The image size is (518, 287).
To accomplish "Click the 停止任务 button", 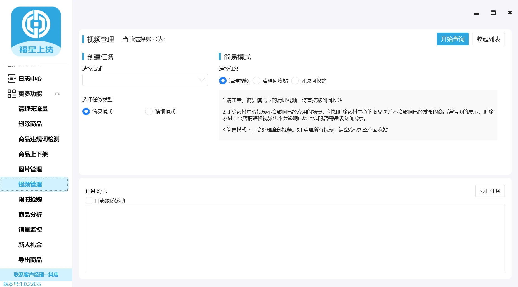I will (x=490, y=191).
